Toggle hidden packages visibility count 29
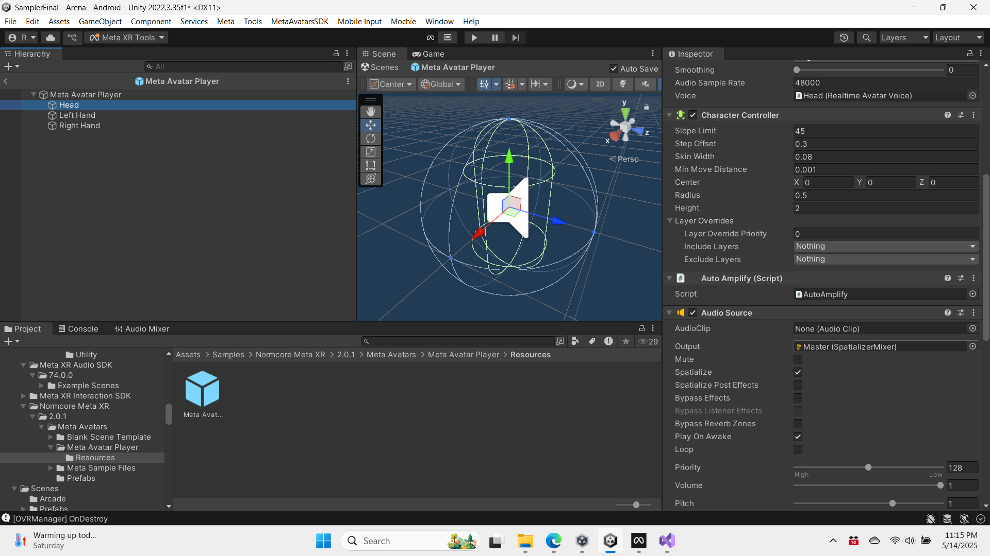 pos(648,341)
